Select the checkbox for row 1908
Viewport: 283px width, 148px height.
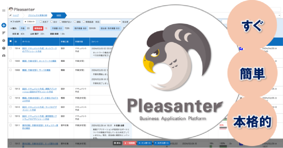[x=10, y=70]
